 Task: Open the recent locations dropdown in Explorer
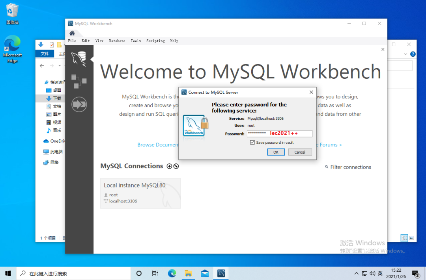[60, 66]
